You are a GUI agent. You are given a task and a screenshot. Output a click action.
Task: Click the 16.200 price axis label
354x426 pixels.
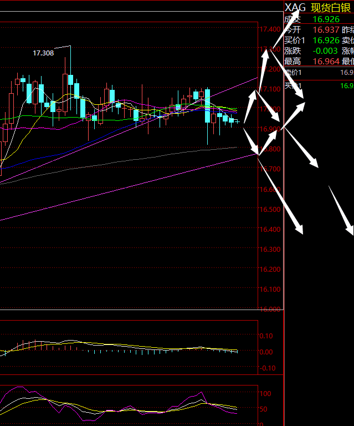click(270, 269)
